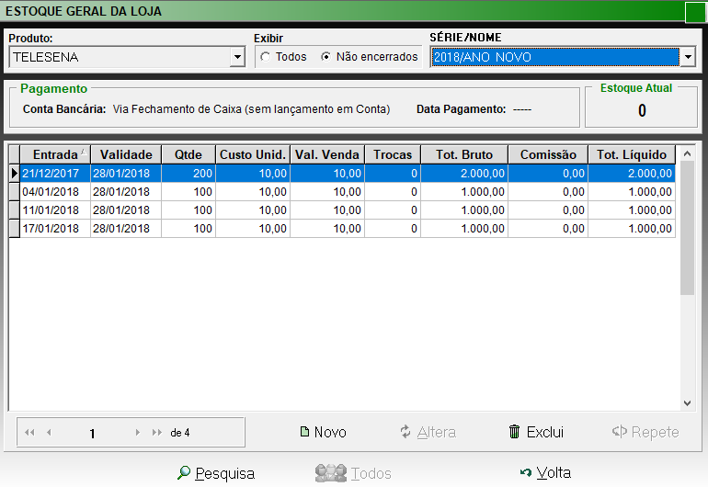Viewport: 708px width, 487px height.
Task: Click the Novo button
Action: (324, 432)
